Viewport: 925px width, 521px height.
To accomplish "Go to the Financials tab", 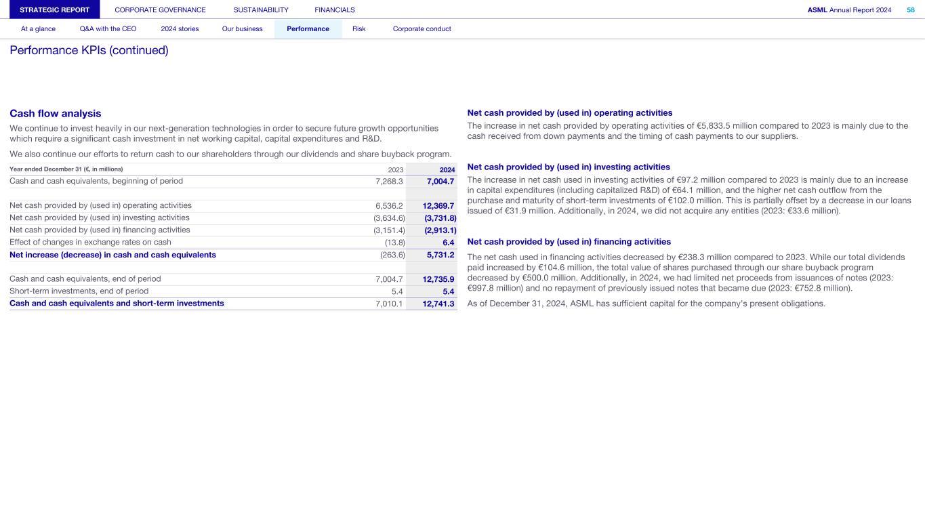I will coord(335,9).
